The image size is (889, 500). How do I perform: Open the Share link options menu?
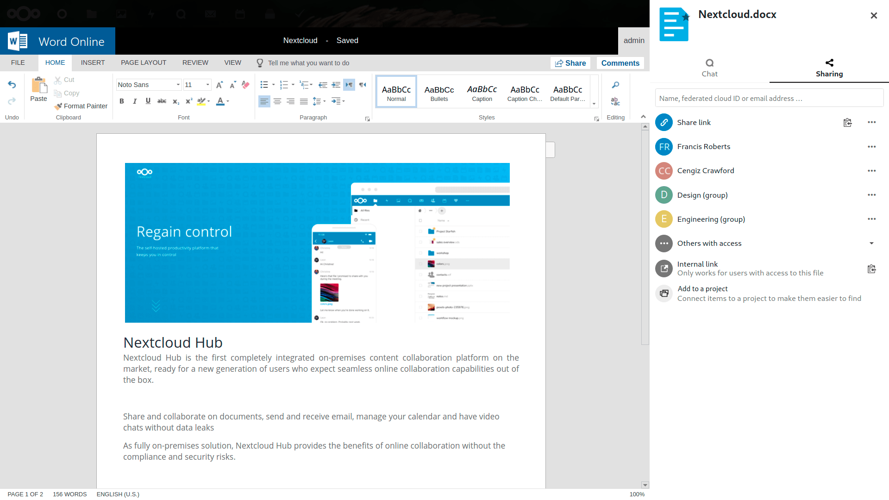click(x=872, y=121)
